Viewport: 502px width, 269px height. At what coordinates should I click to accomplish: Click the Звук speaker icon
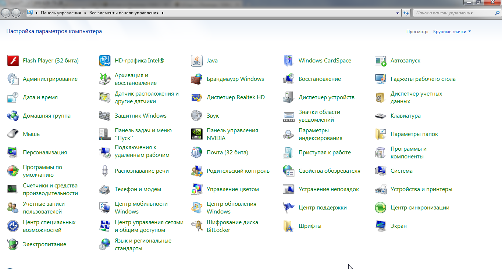[197, 116]
